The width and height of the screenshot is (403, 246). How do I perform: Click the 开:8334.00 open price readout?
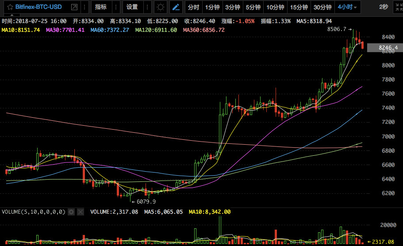(x=88, y=21)
